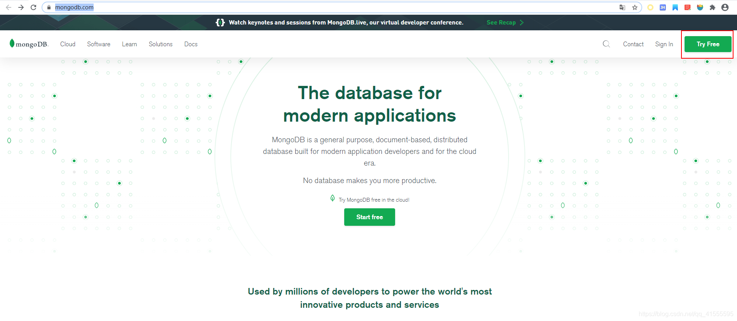This screenshot has width=737, height=321.
Task: Click the heading The database for modern applications
Action: click(x=369, y=104)
